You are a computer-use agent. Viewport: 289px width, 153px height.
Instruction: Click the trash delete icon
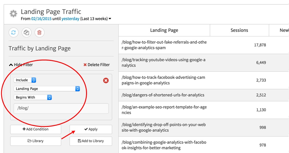click(40, 33)
